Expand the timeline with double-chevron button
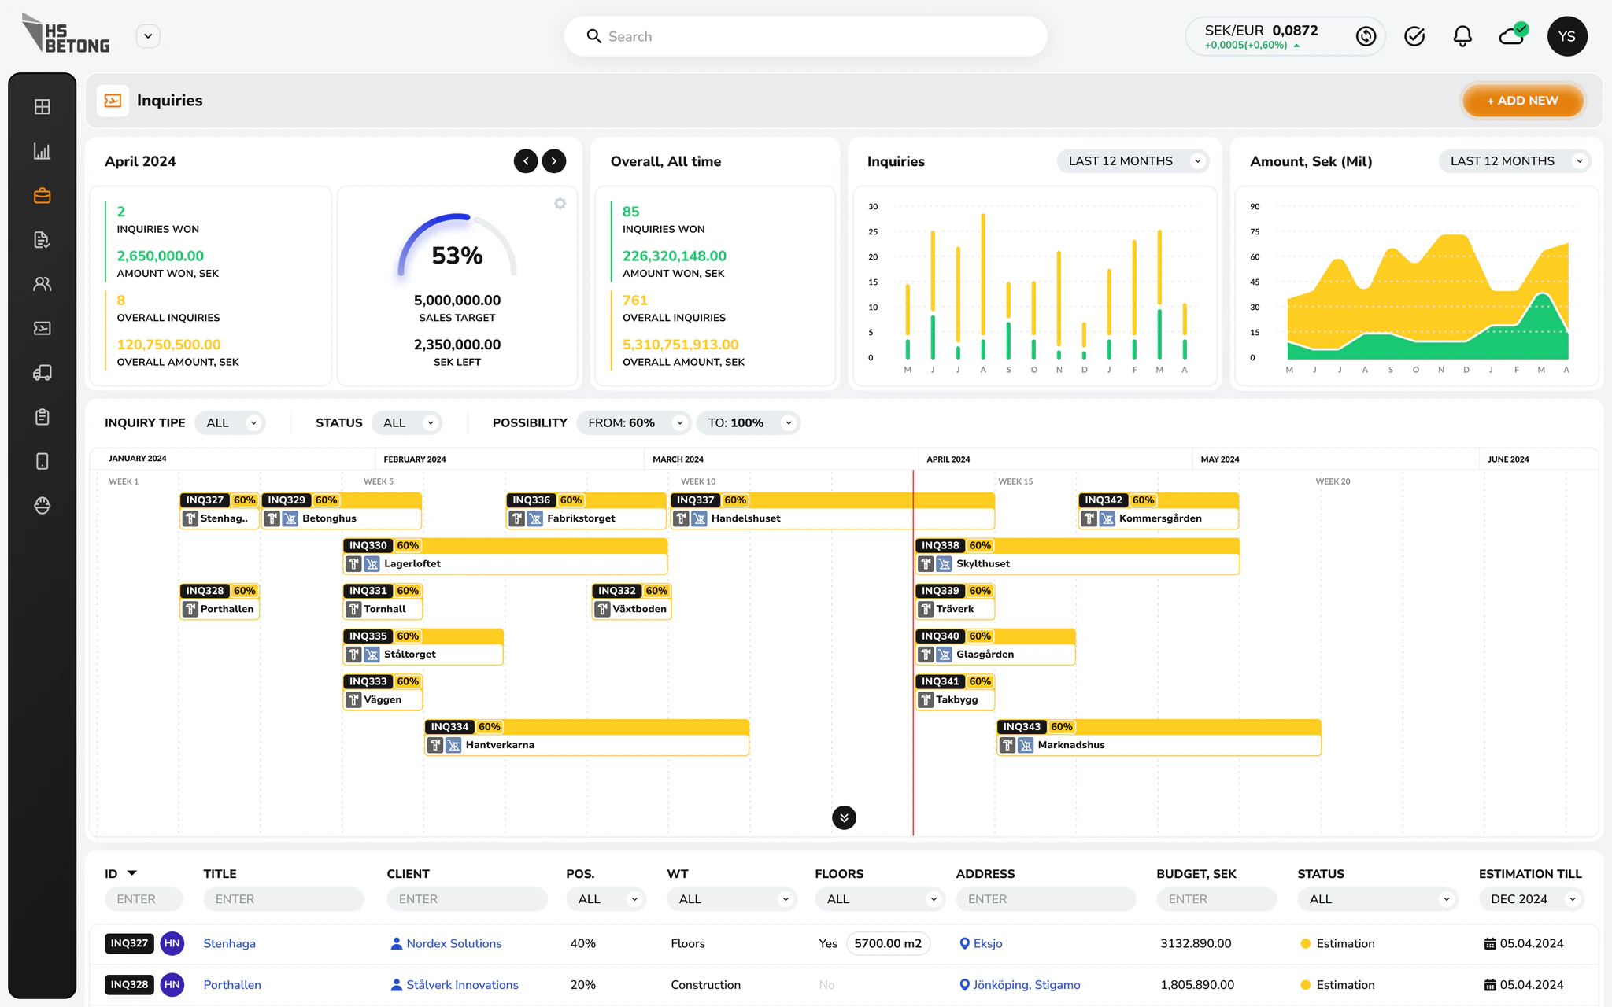The height and width of the screenshot is (1007, 1612). tap(844, 817)
